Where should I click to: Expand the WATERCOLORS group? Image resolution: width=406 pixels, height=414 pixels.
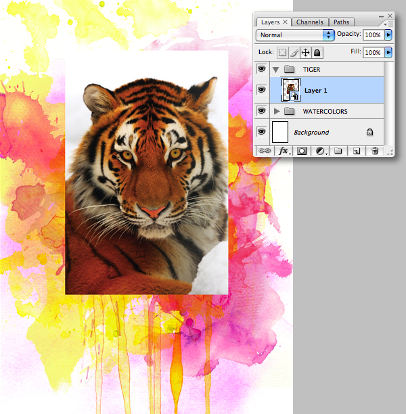277,111
